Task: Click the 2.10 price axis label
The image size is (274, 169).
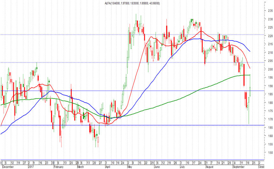Action: [270, 53]
